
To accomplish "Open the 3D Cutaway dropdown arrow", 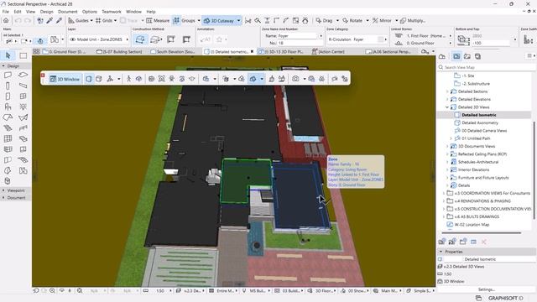I will click(238, 20).
